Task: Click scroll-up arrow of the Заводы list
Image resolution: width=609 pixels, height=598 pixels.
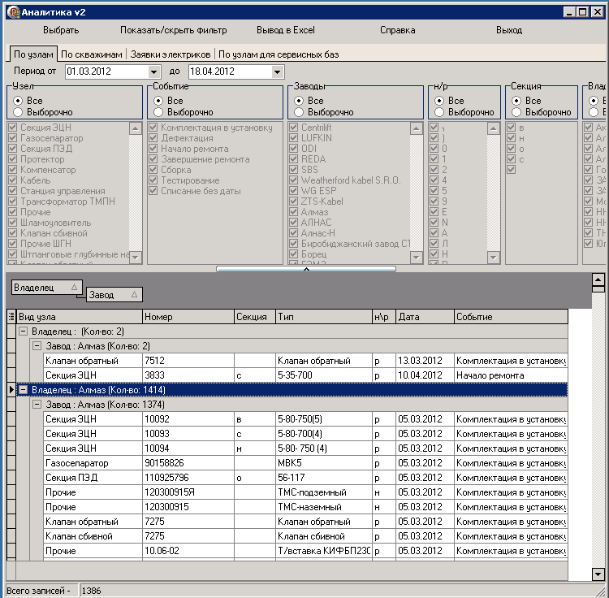Action: coord(416,128)
